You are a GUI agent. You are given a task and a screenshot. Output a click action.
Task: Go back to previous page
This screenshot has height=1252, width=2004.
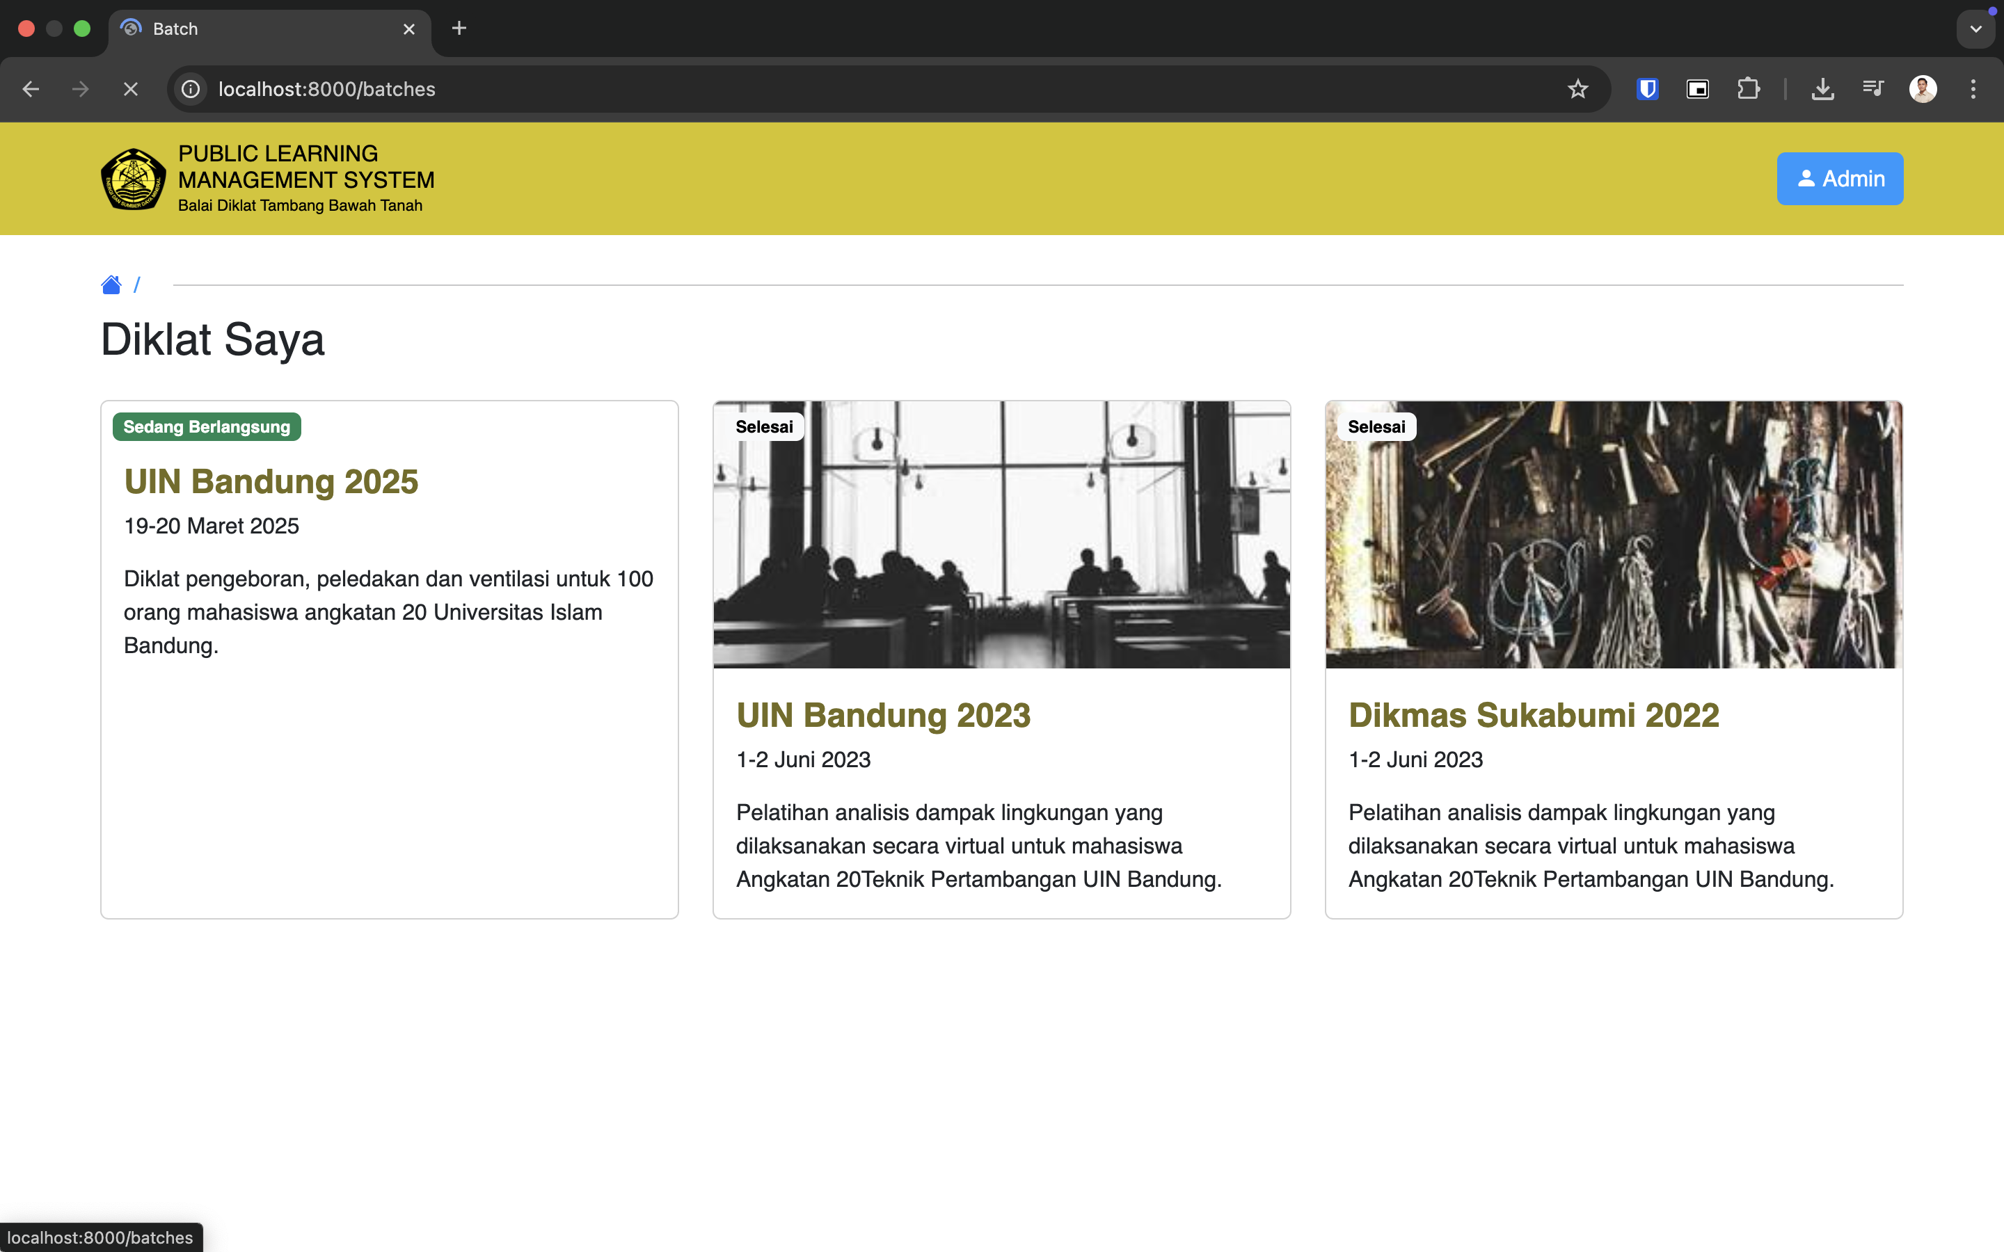click(31, 90)
